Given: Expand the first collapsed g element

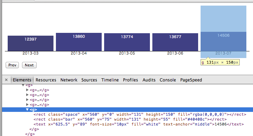Looking at the screenshot, I should point(27,90).
